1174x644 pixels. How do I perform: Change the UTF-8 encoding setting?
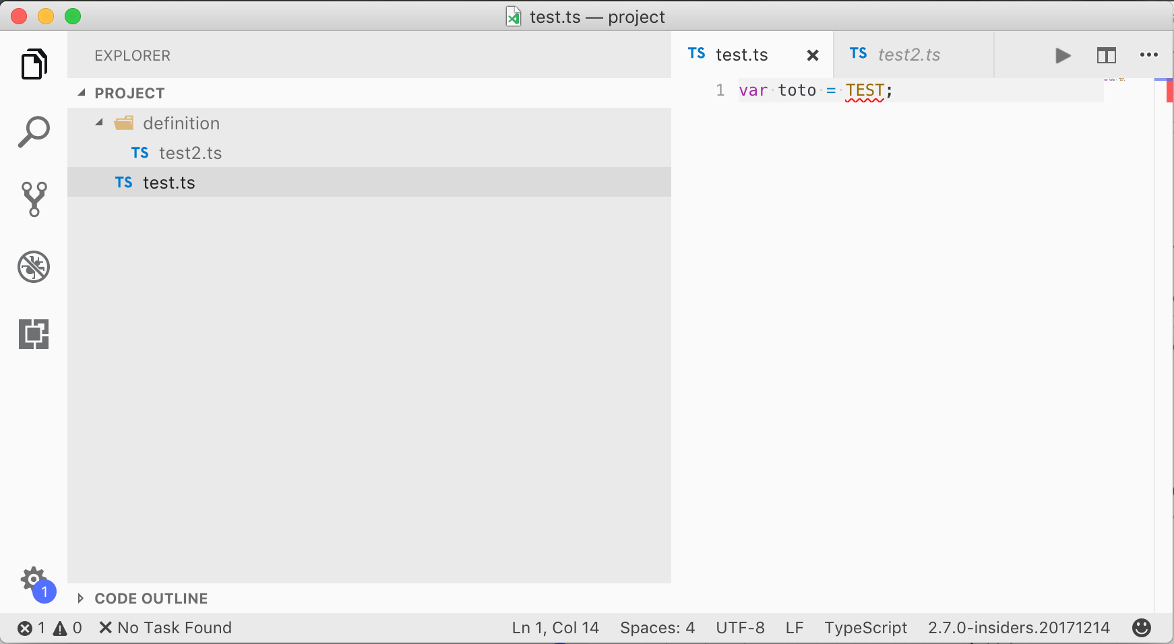pyautogui.click(x=739, y=627)
